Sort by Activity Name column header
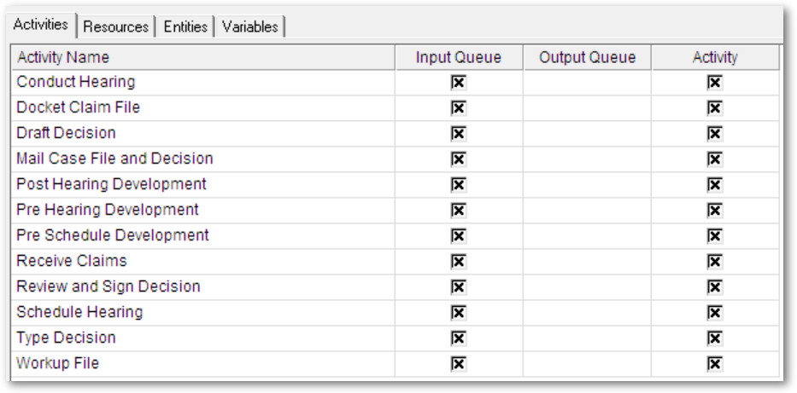The width and height of the screenshot is (797, 393). pos(203,57)
